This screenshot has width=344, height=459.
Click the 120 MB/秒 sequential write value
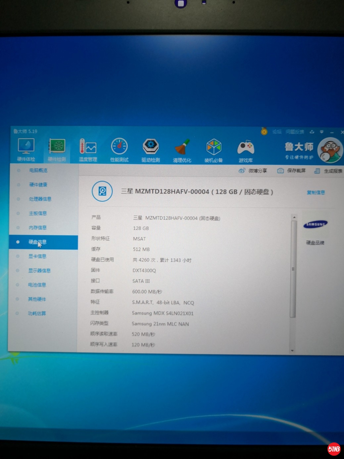[x=143, y=344]
